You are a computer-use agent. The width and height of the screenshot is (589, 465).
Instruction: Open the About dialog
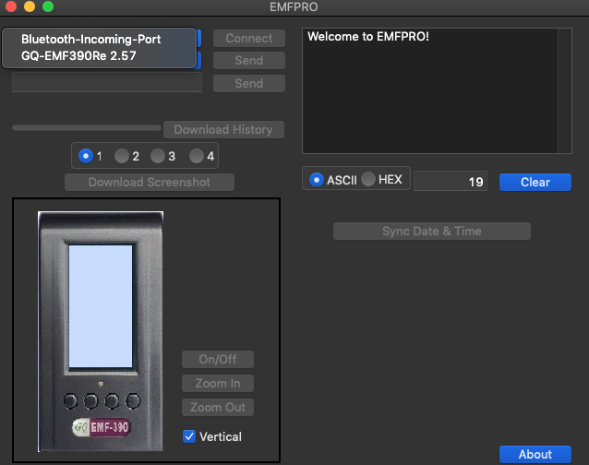535,454
